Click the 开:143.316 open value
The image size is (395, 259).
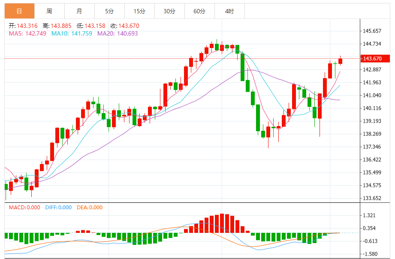pyautogui.click(x=23, y=26)
